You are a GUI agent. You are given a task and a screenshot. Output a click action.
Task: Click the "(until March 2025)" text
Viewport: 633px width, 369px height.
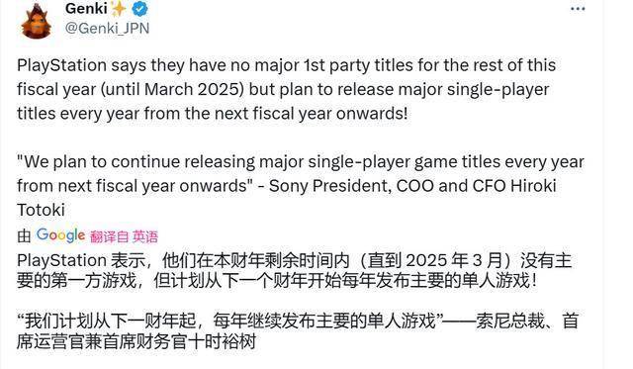172,89
